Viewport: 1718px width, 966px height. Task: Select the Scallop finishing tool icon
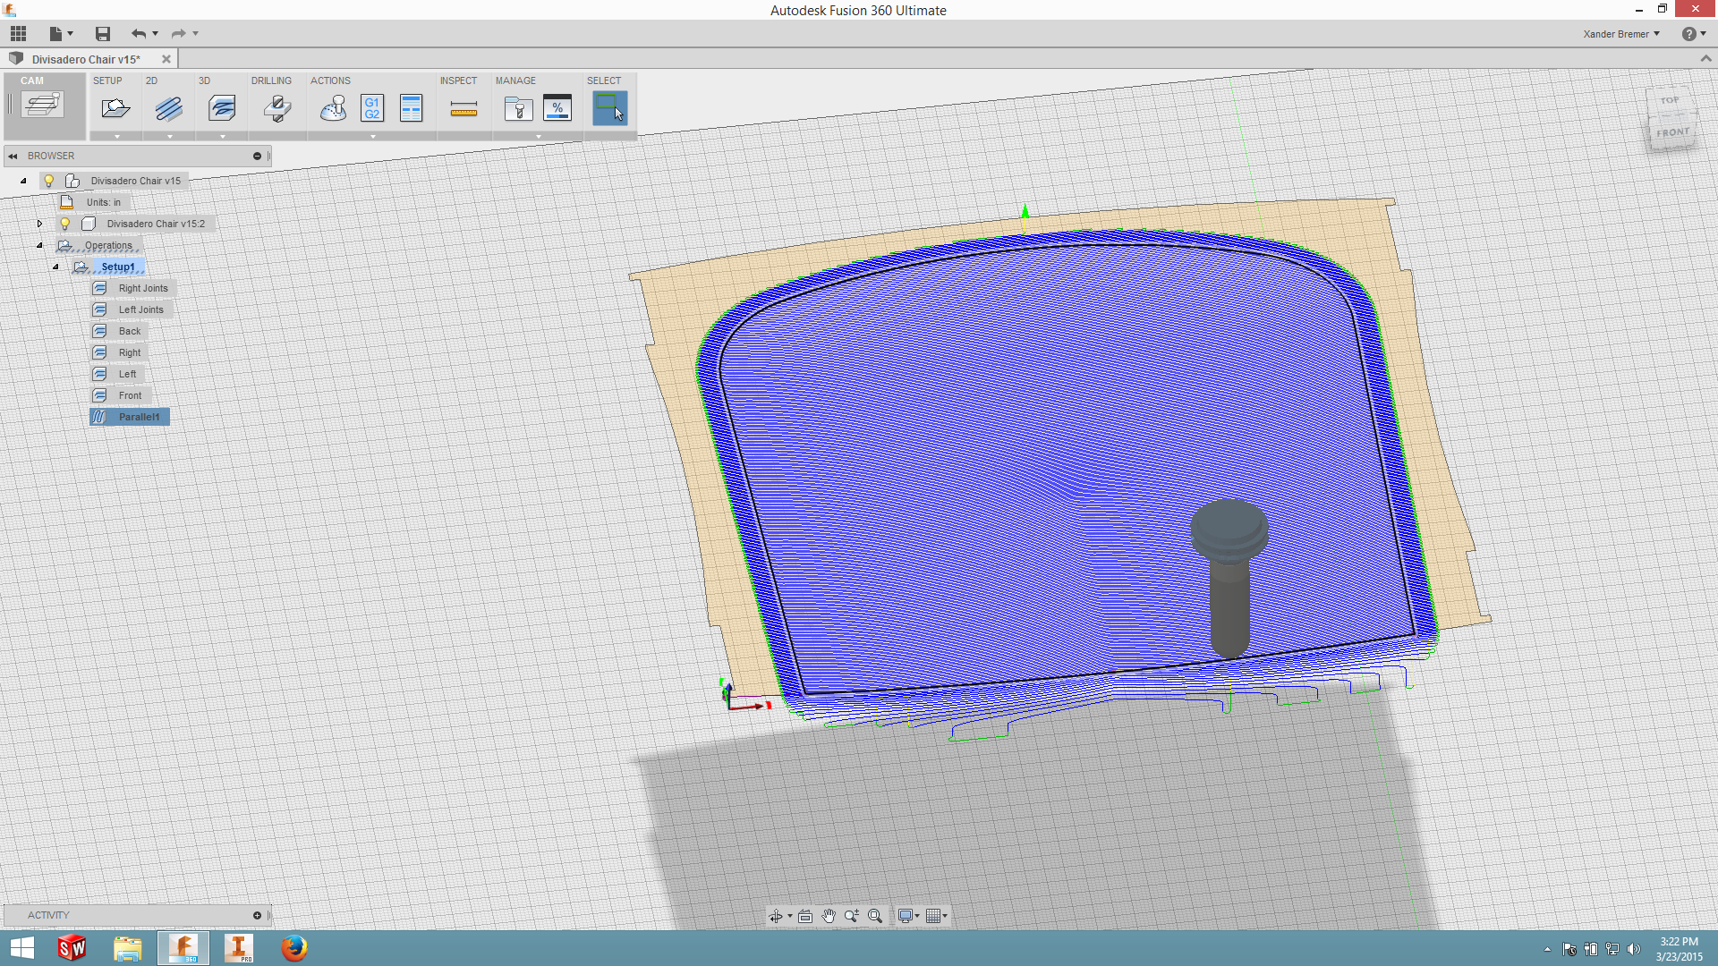(222, 107)
